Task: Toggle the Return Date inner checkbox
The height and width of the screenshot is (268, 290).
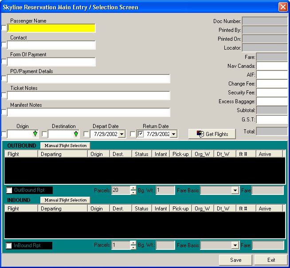Action: [141, 134]
